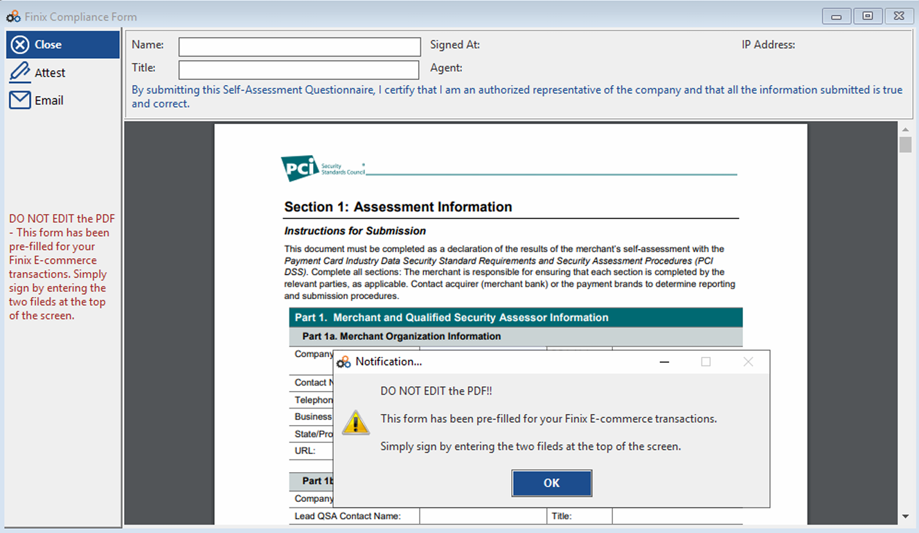
Task: Focus the Name input field
Action: (300, 46)
